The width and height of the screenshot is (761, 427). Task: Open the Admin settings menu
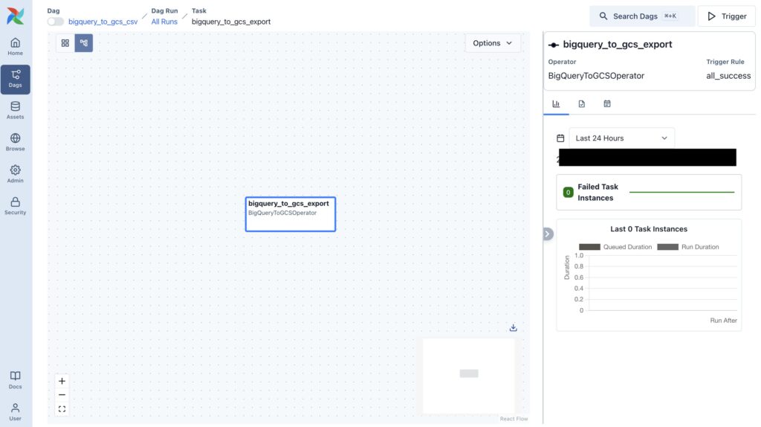tap(15, 174)
